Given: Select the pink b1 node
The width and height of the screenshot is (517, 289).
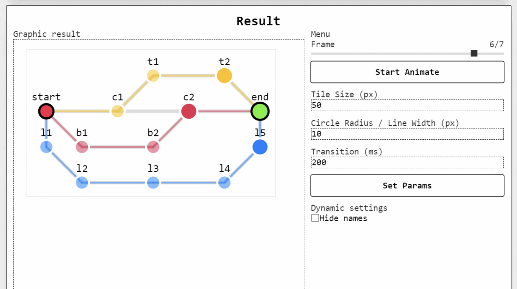Looking at the screenshot, I should [x=82, y=147].
